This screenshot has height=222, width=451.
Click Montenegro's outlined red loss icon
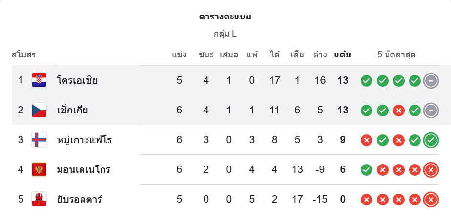pos(430,170)
